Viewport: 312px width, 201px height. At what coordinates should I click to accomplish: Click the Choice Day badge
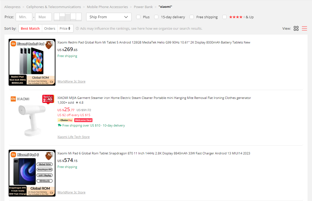pos(65,120)
